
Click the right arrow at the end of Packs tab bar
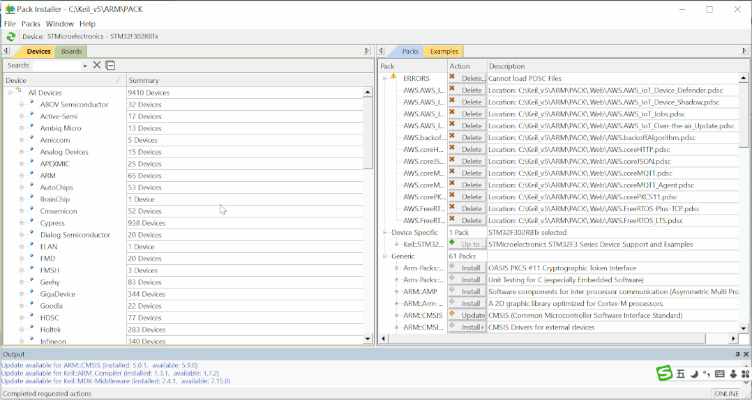[745, 51]
